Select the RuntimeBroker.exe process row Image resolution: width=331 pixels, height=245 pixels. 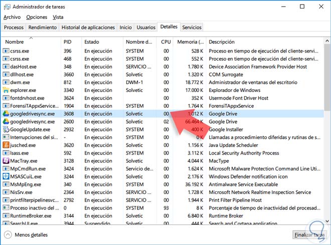(x=30, y=215)
